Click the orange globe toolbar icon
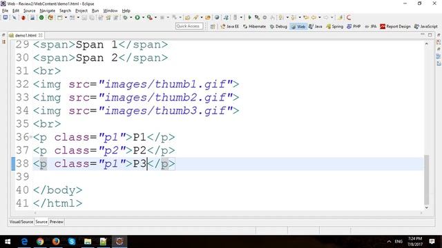This screenshot has width=442, height=248. 50,17
